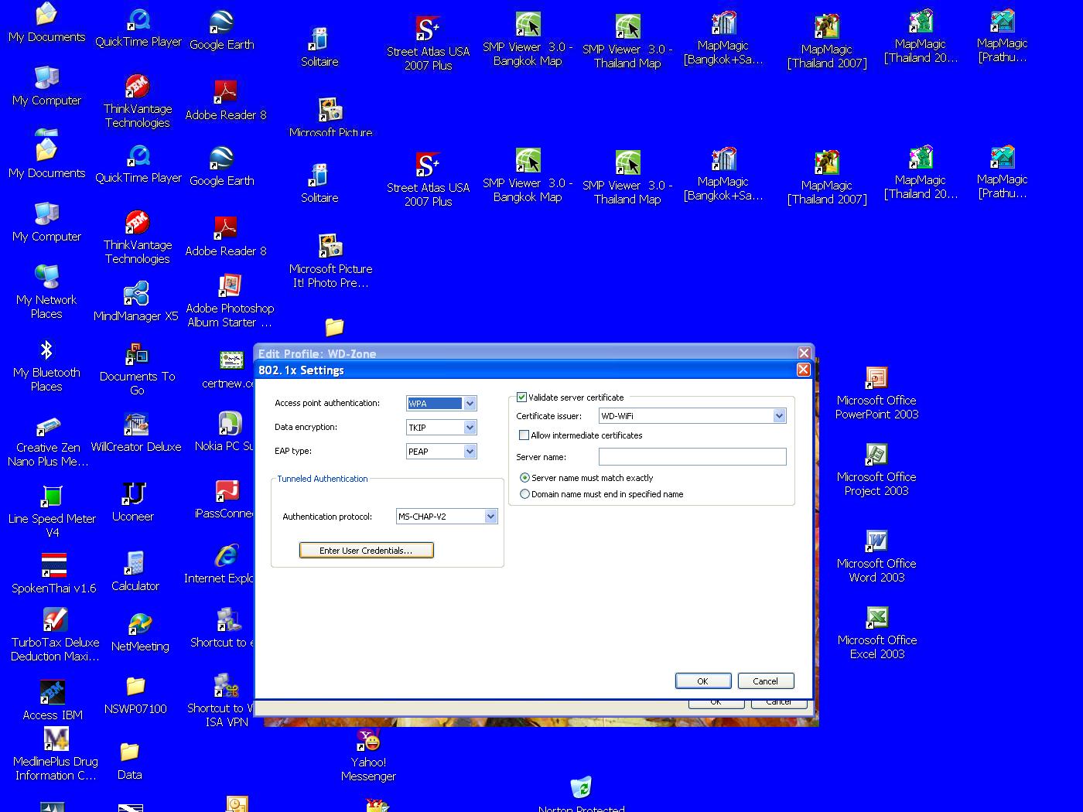The height and width of the screenshot is (812, 1083).
Task: Open the Data folder icon
Action: (129, 752)
